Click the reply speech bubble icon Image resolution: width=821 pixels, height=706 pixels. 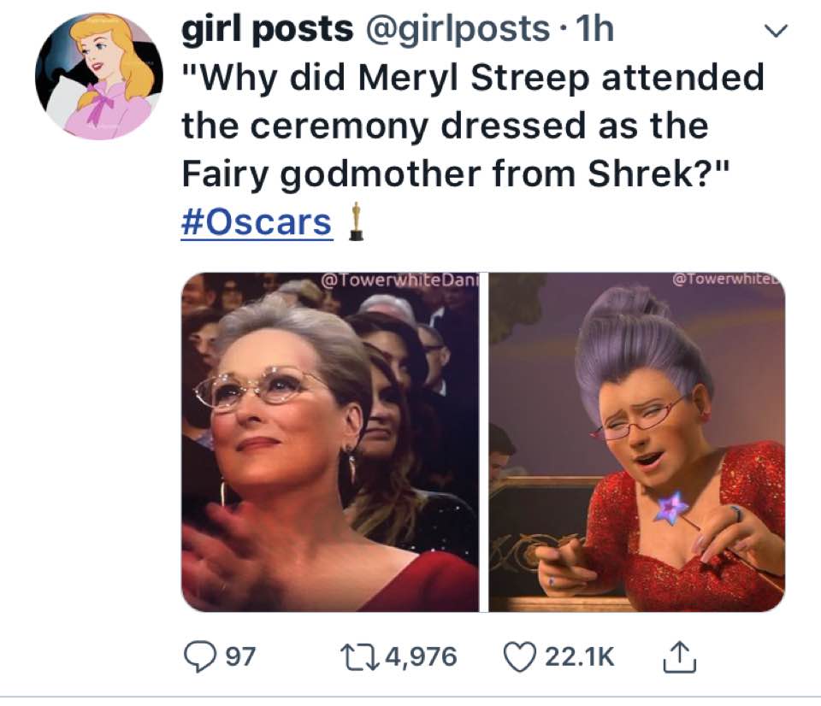tap(199, 656)
